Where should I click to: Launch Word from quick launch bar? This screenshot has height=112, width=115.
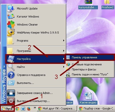[x=23, y=109]
